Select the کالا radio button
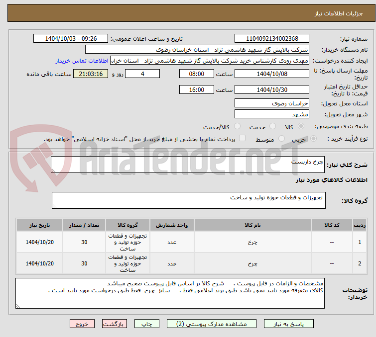 (301, 126)
